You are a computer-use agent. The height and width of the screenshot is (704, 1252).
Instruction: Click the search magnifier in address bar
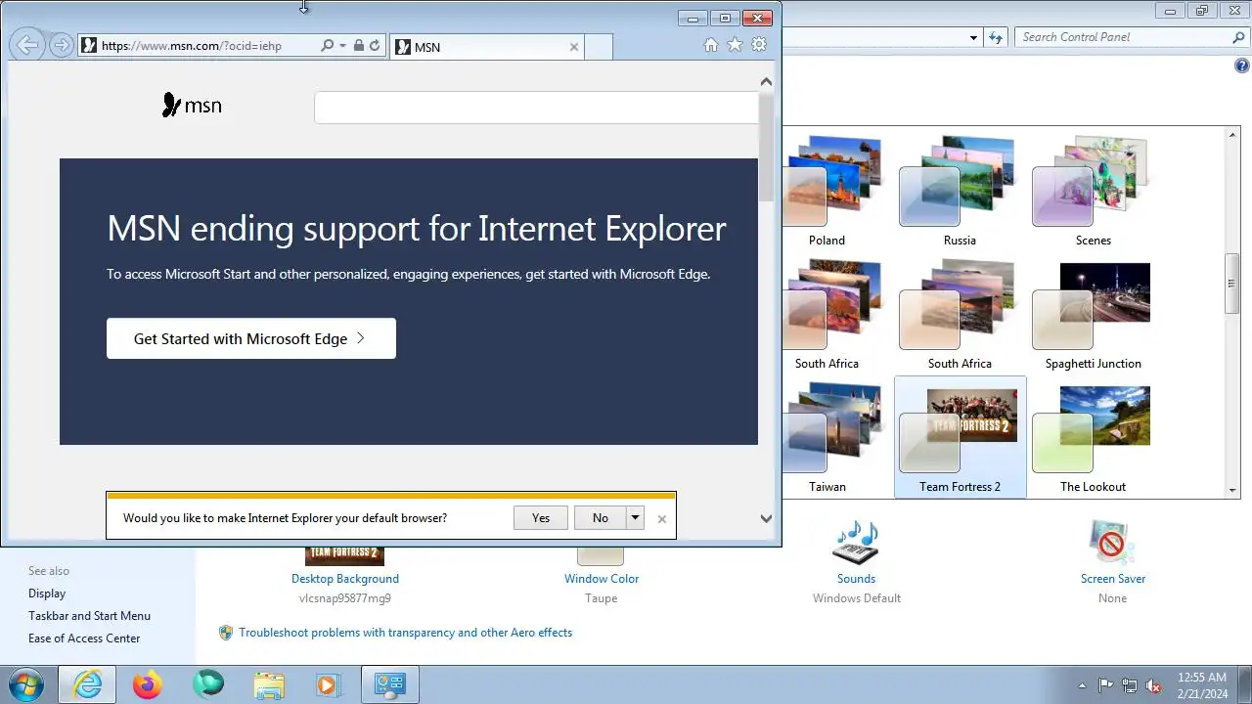[327, 46]
